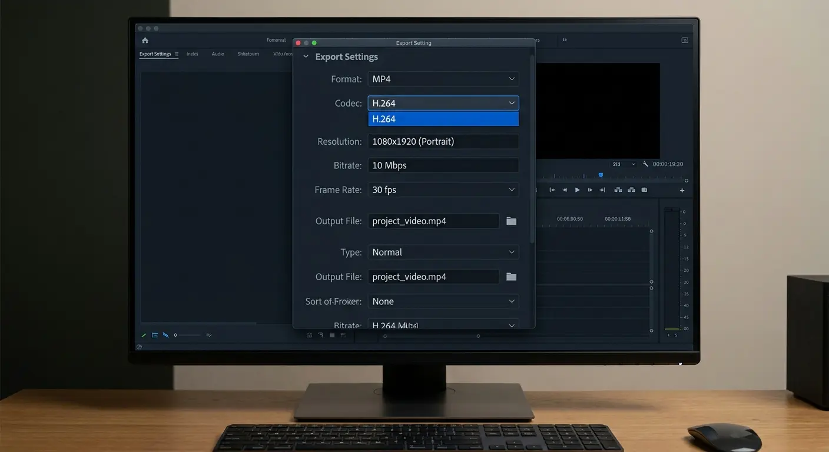Click the blue playhead marker on scrubber

601,175
